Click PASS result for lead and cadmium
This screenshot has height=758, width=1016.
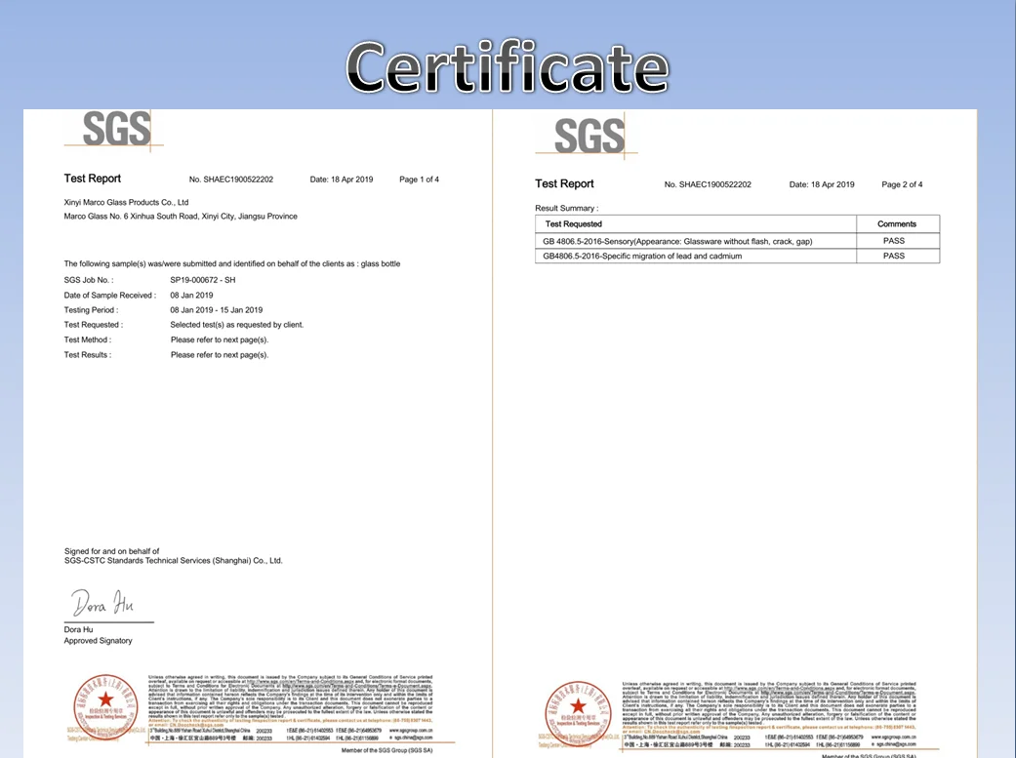coord(893,256)
